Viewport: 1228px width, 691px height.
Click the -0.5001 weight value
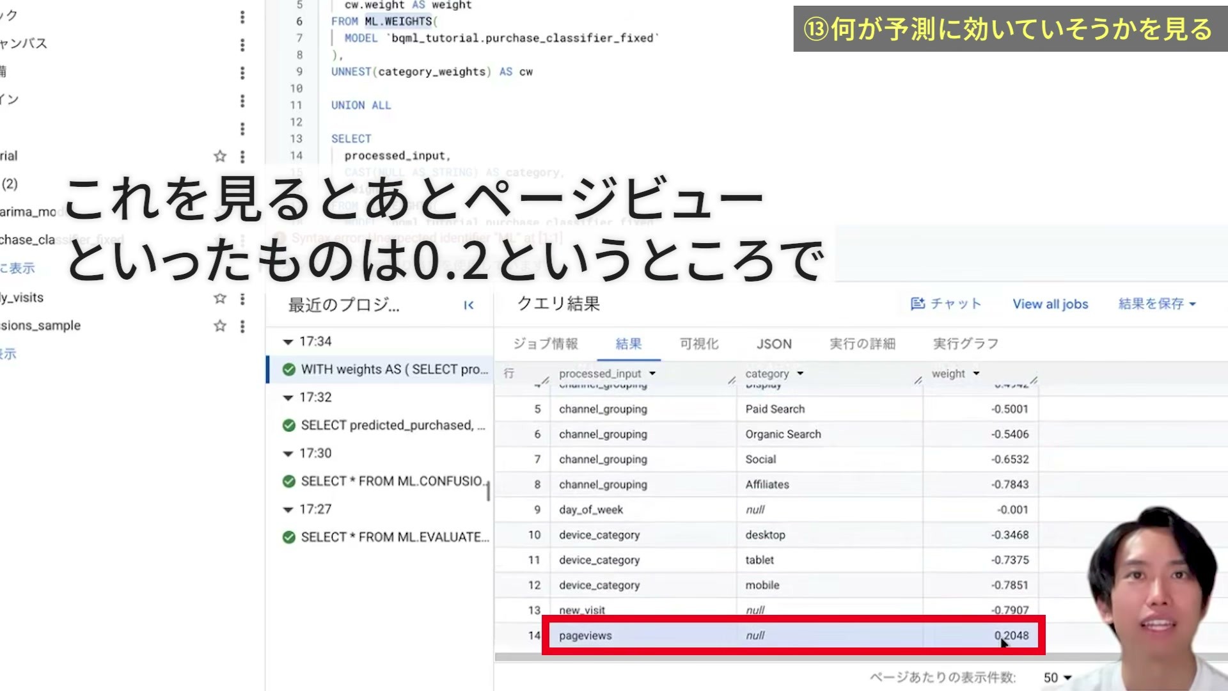(1010, 409)
